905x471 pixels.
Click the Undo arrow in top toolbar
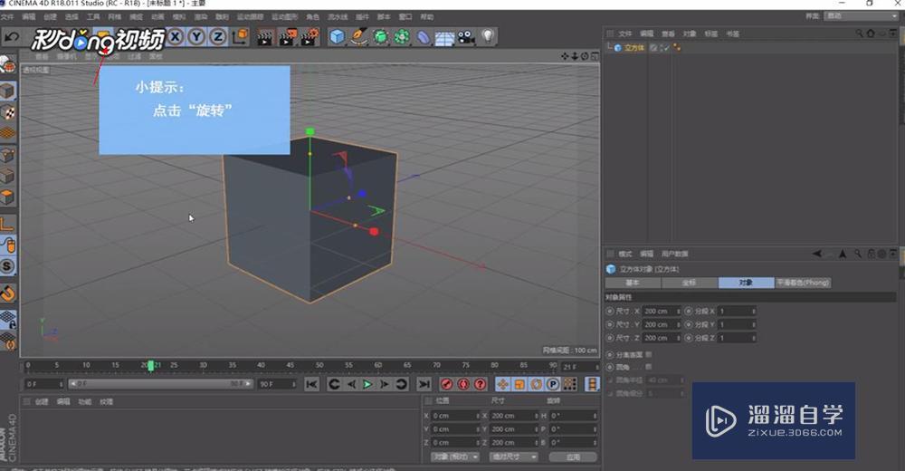coord(12,37)
